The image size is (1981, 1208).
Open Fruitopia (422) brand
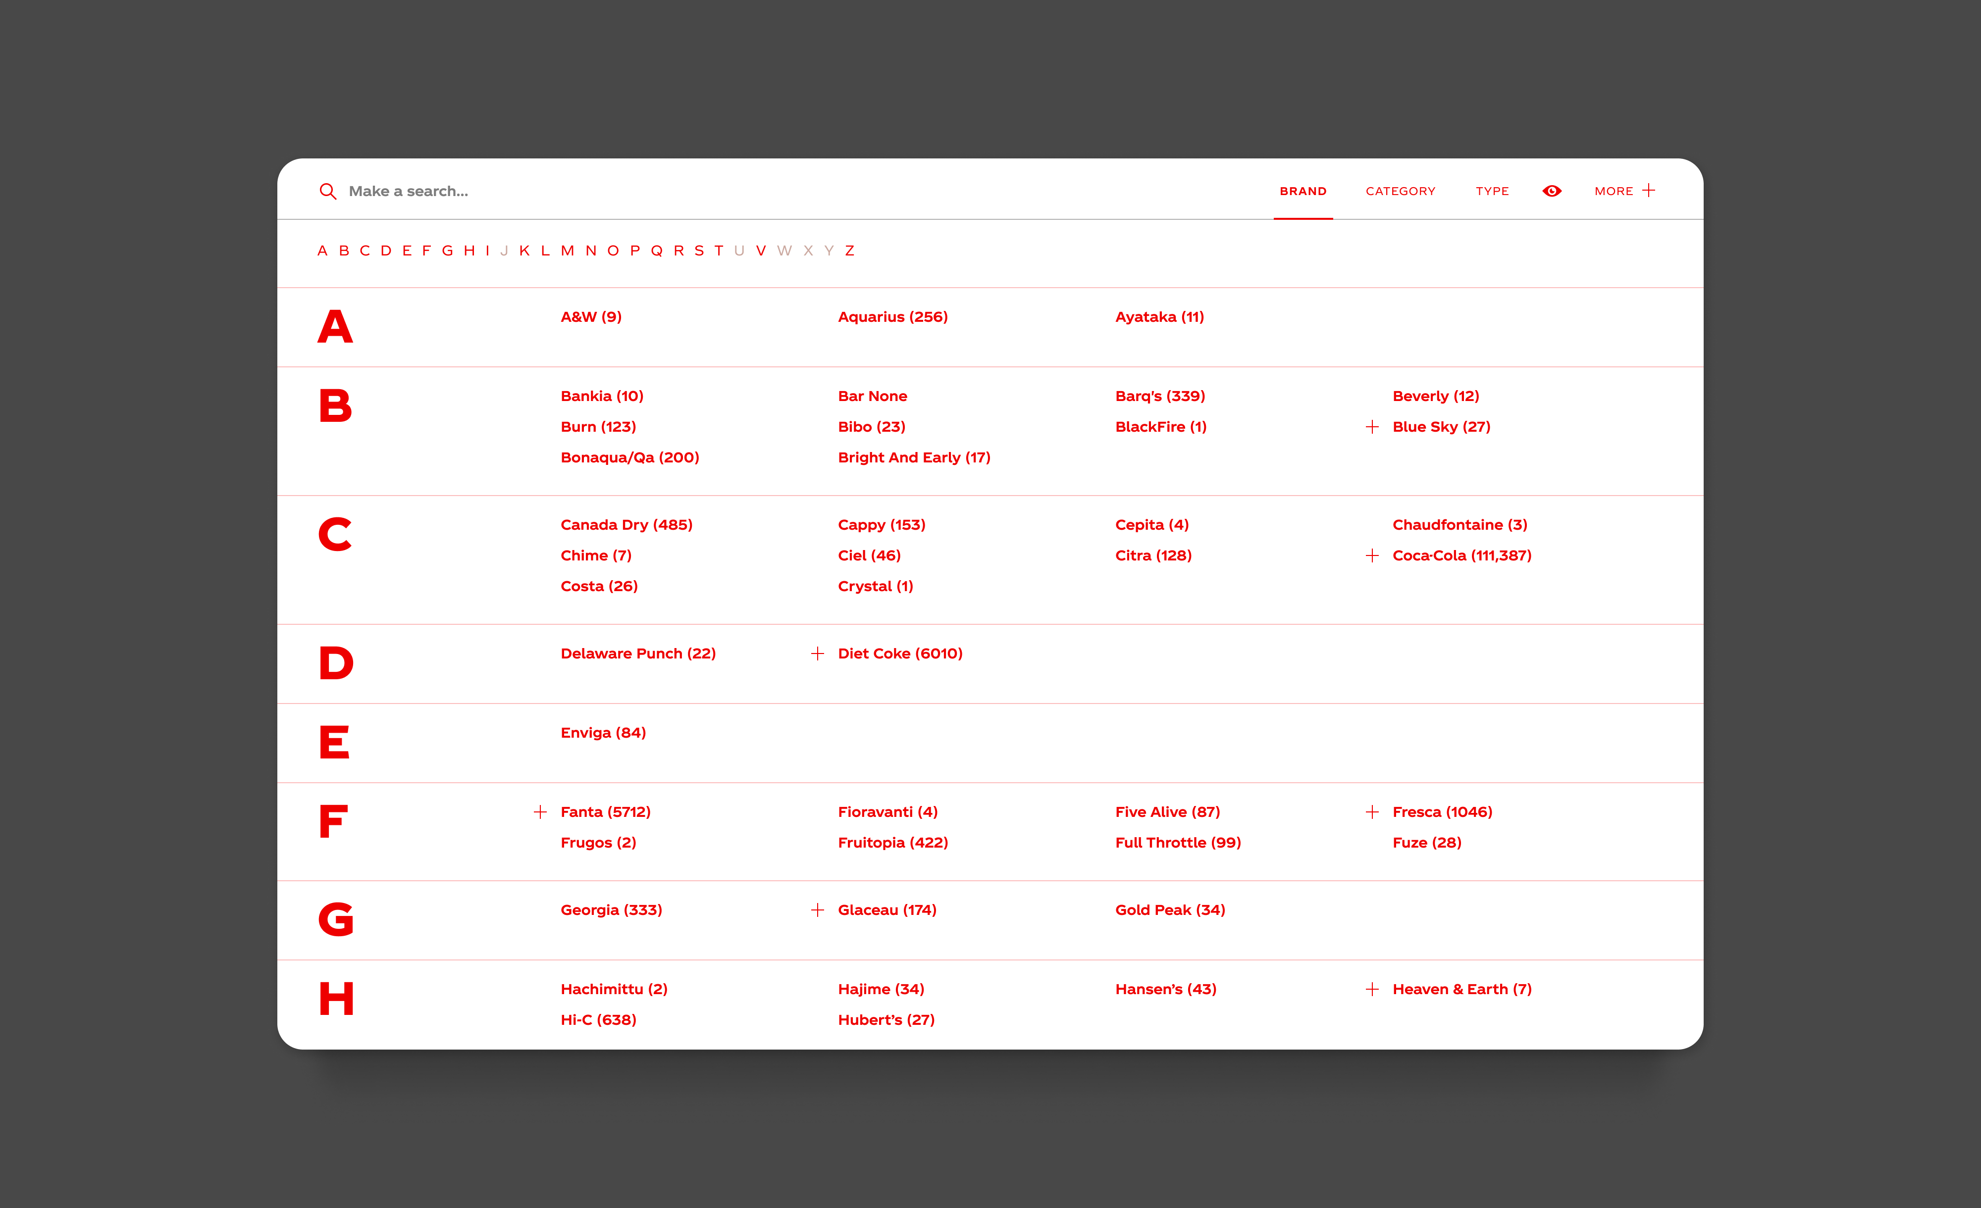pos(892,842)
